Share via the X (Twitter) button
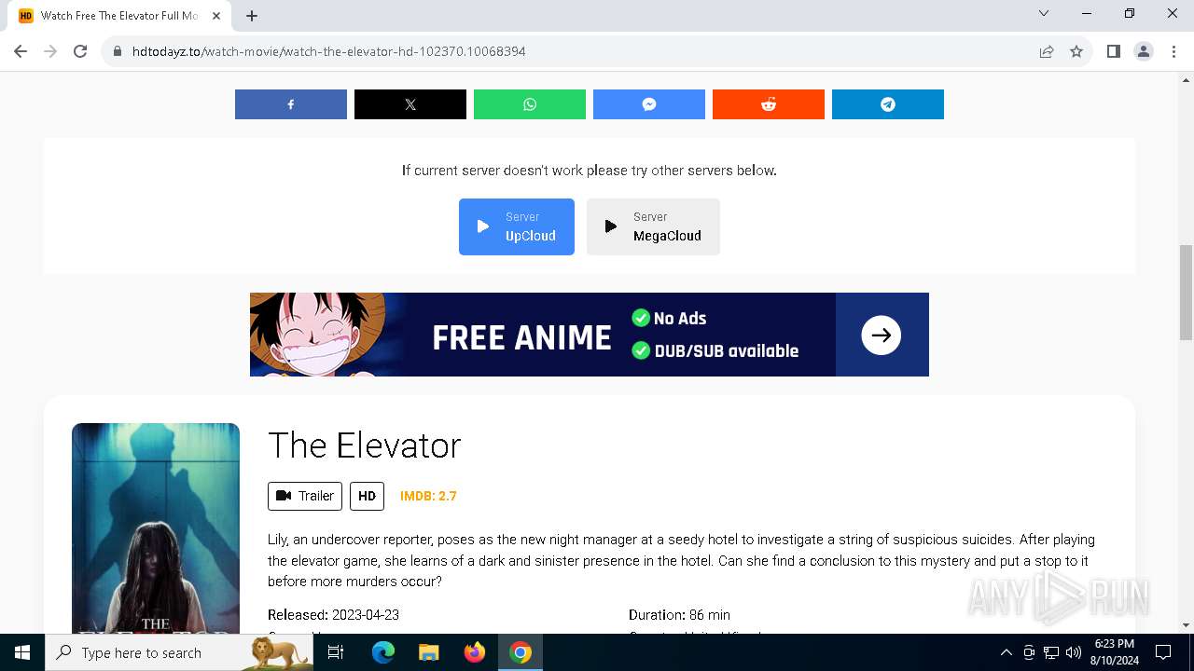This screenshot has width=1194, height=671. (410, 104)
